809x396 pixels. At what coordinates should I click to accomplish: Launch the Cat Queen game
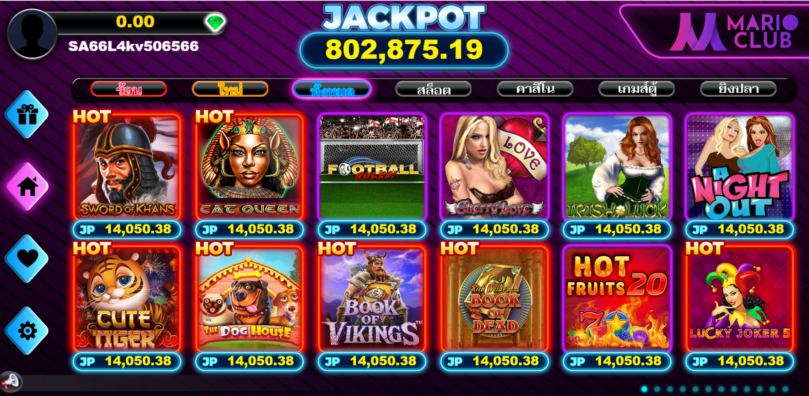click(x=250, y=166)
